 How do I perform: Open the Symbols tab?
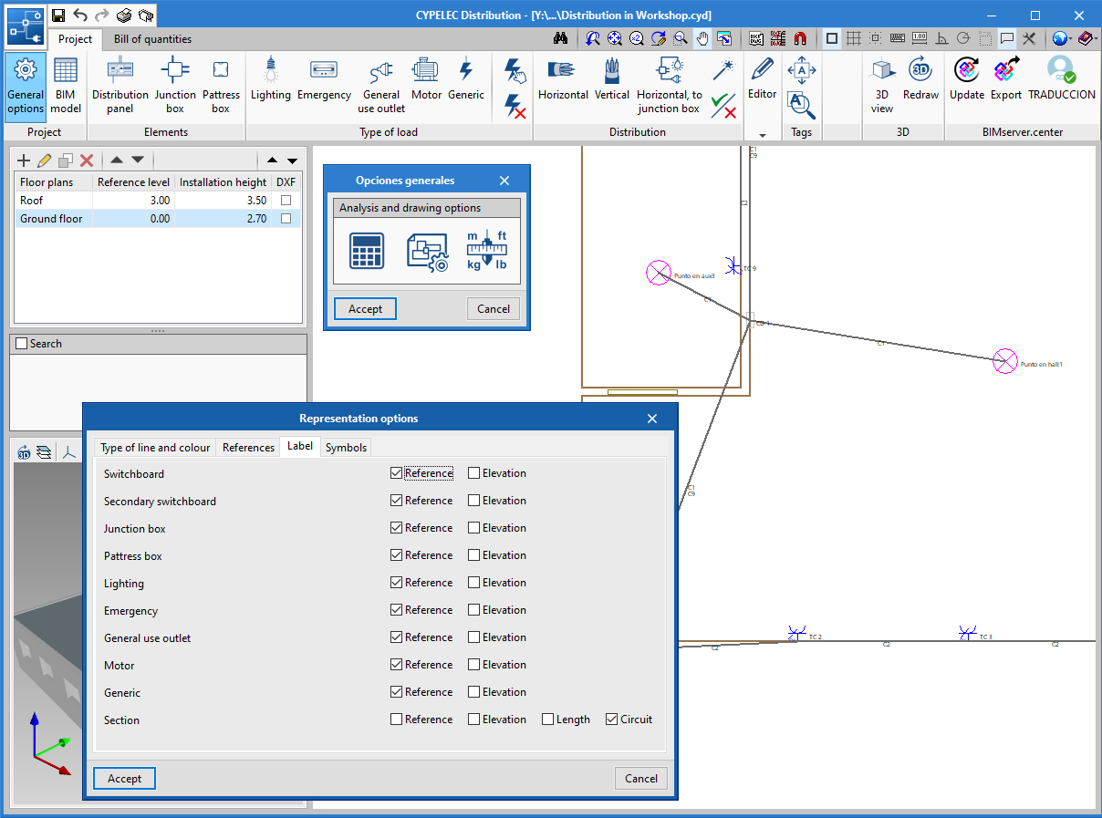point(346,448)
